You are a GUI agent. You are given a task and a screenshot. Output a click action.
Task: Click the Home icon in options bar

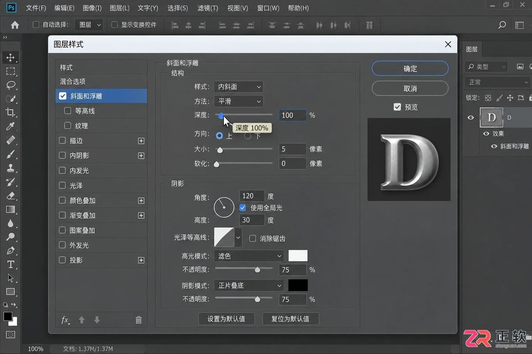coord(15,25)
